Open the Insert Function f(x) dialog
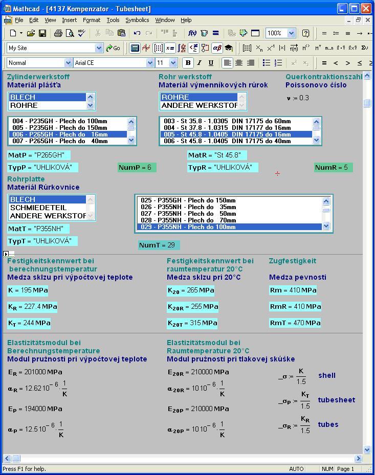Image resolution: width=375 pixels, height=475 pixels. pos(192,33)
